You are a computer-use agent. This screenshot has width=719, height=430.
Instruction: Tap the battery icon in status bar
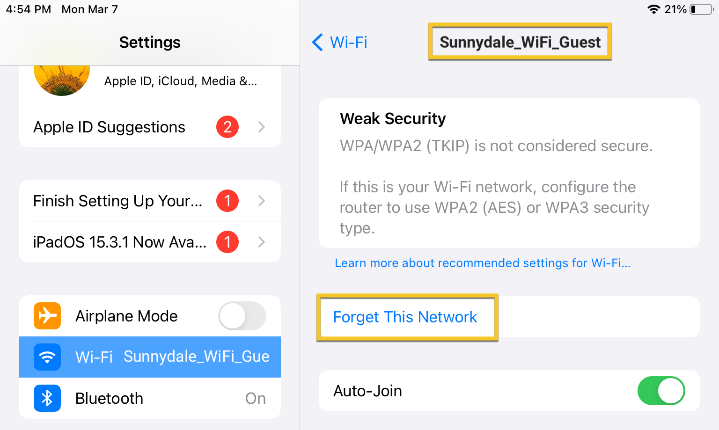701,9
